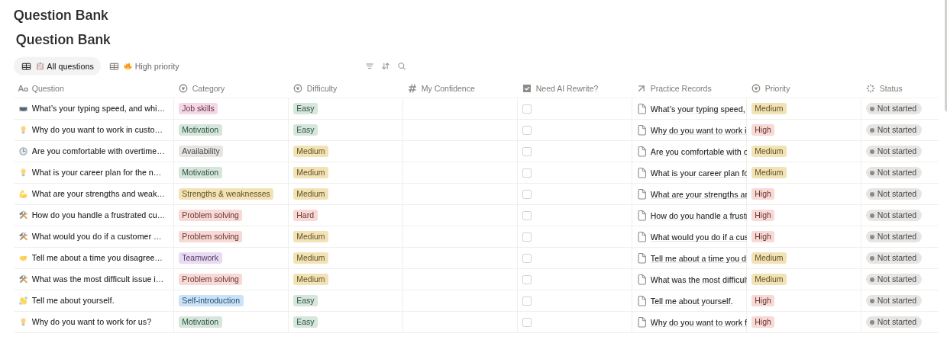Click Problem solving tag in frustrated customer row
Image resolution: width=947 pixels, height=343 pixels.
[x=210, y=216]
